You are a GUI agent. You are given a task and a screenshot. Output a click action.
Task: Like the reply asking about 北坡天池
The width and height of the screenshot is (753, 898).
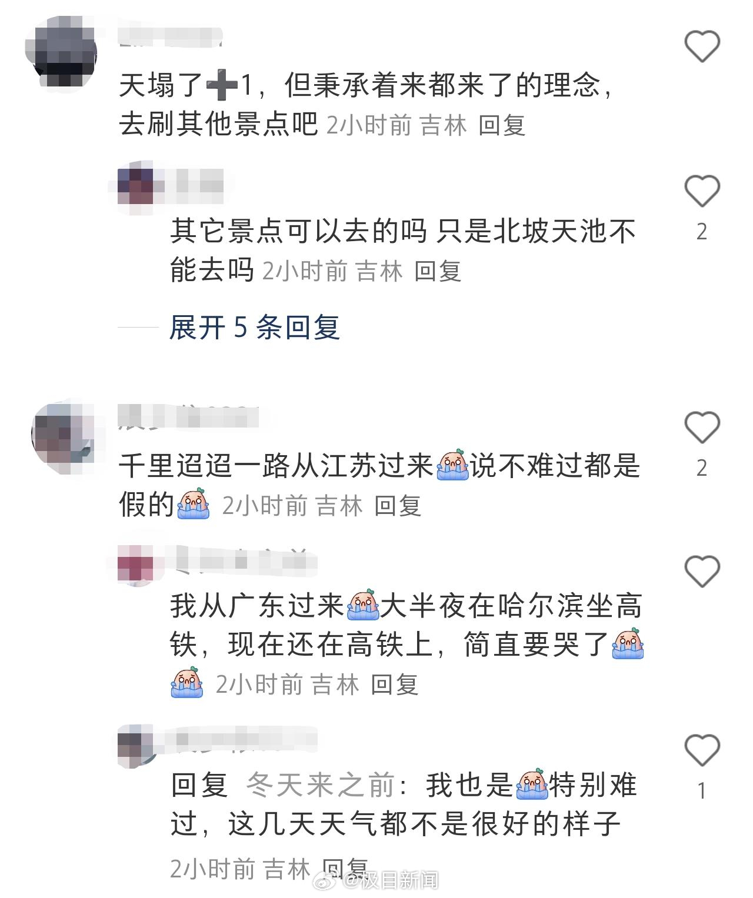click(x=702, y=192)
